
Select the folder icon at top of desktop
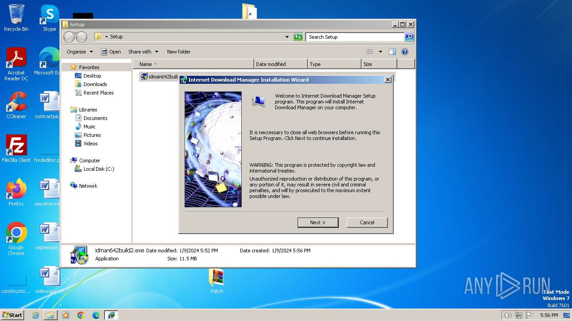tap(249, 11)
